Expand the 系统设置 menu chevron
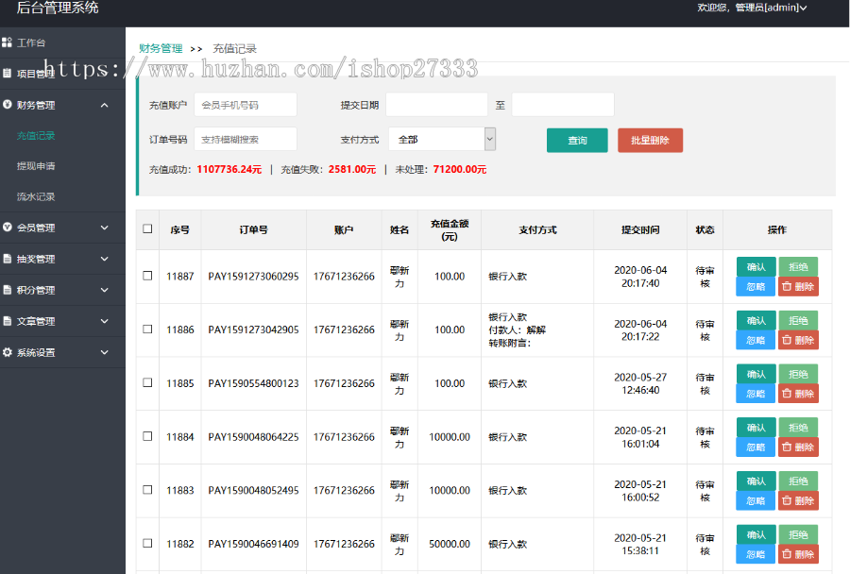Image resolution: width=850 pixels, height=574 pixels. tap(105, 352)
